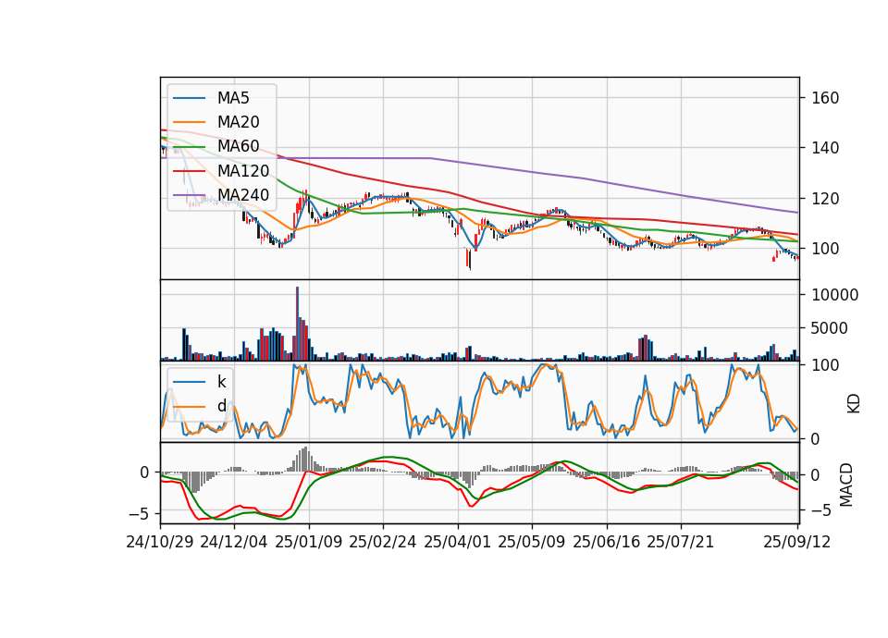The image size is (888, 638).
Task: Click the 25/09/12 date label
Action: [797, 542]
